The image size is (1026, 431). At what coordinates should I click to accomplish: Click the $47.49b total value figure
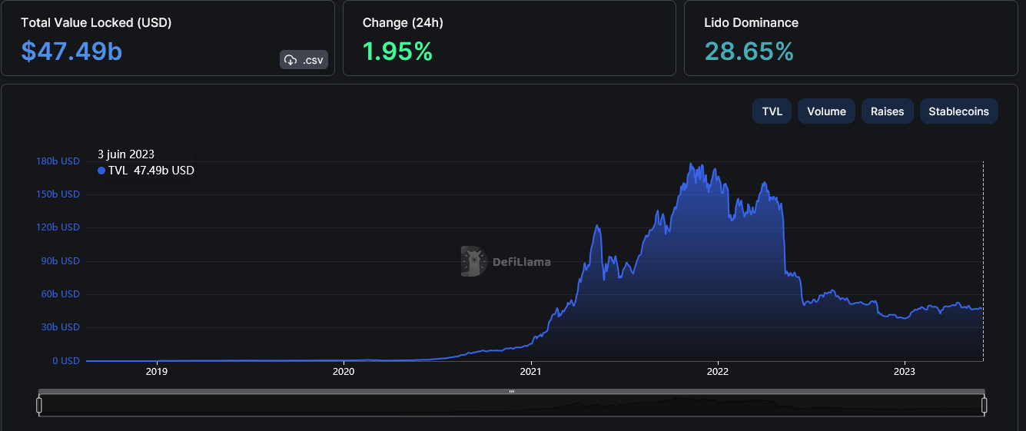[71, 51]
